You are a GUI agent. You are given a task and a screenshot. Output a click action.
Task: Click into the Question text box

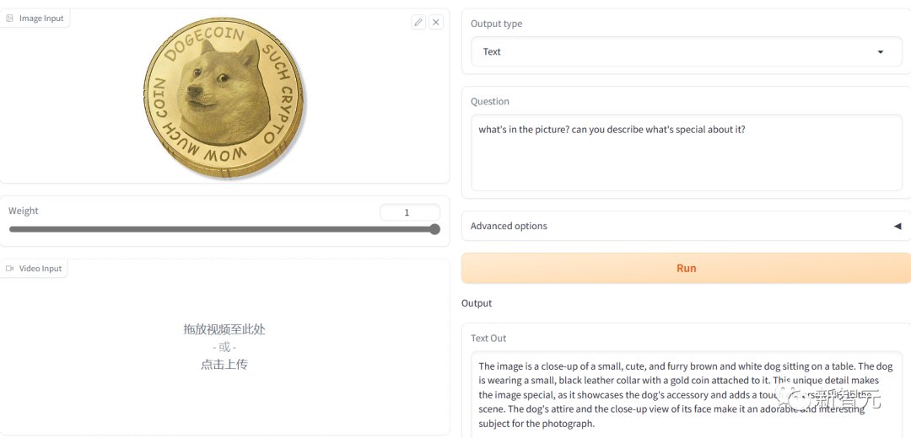click(x=686, y=152)
